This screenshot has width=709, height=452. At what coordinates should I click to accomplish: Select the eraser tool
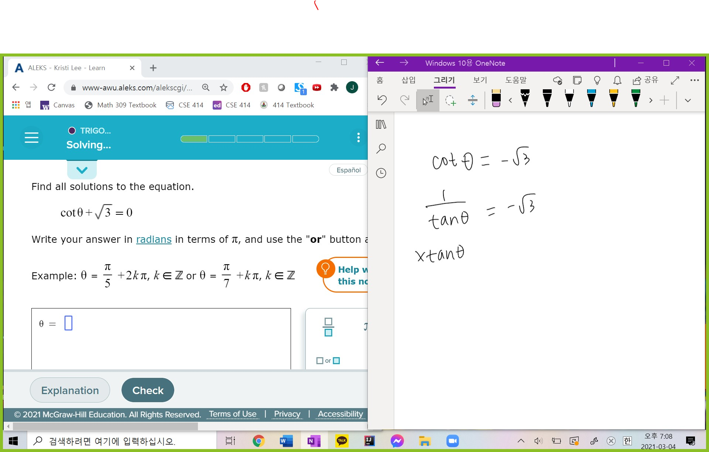496,99
